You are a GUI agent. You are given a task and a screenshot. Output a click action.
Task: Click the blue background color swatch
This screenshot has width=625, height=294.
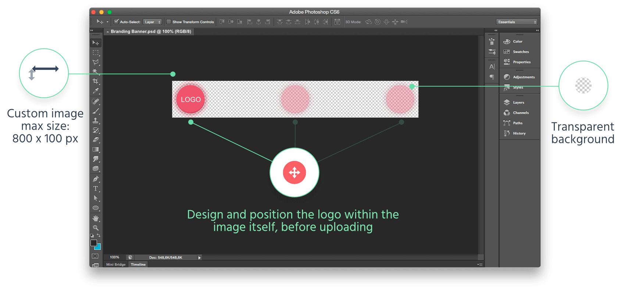click(99, 247)
